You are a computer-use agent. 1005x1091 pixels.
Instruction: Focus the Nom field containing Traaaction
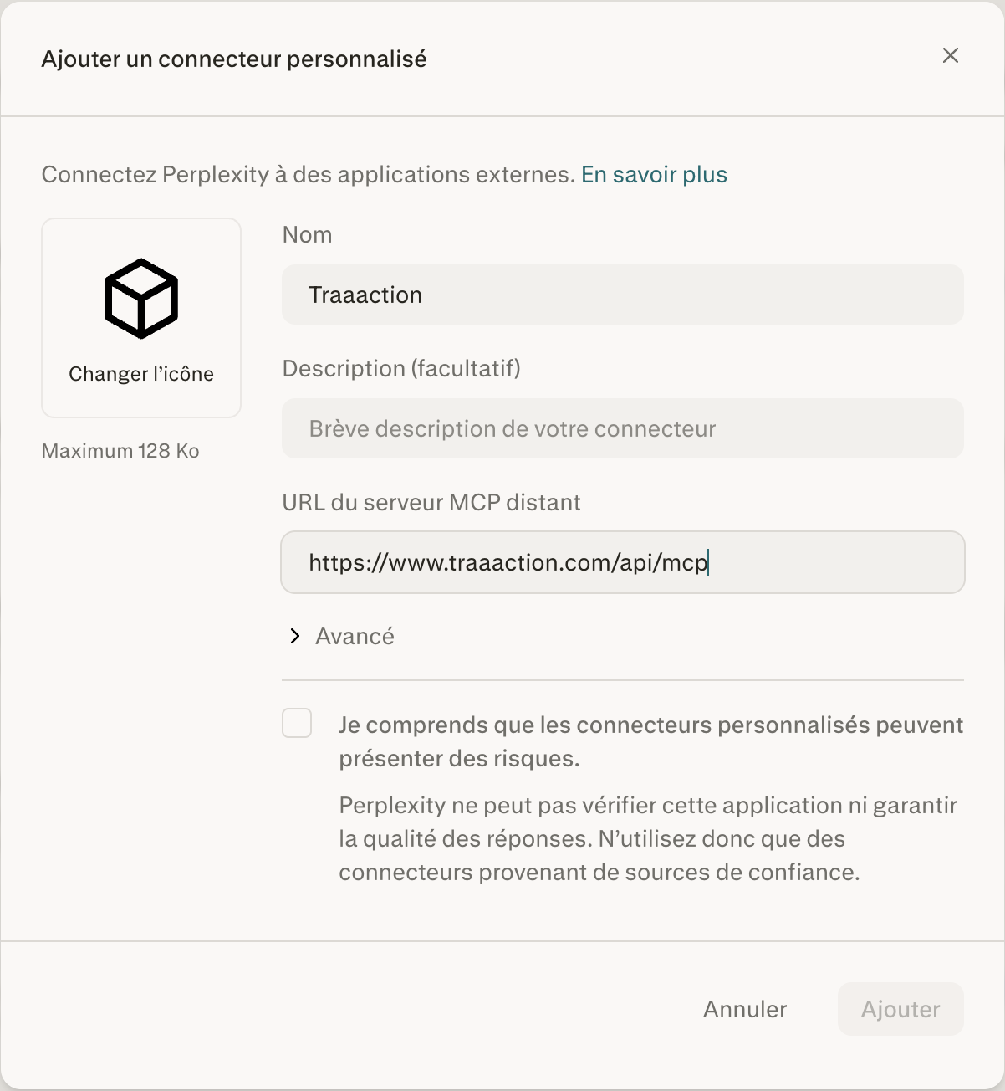pyautogui.click(x=622, y=295)
